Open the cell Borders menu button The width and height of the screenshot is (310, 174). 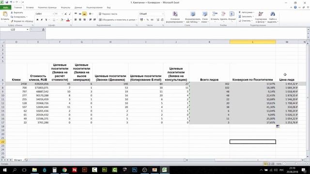click(x=54, y=20)
